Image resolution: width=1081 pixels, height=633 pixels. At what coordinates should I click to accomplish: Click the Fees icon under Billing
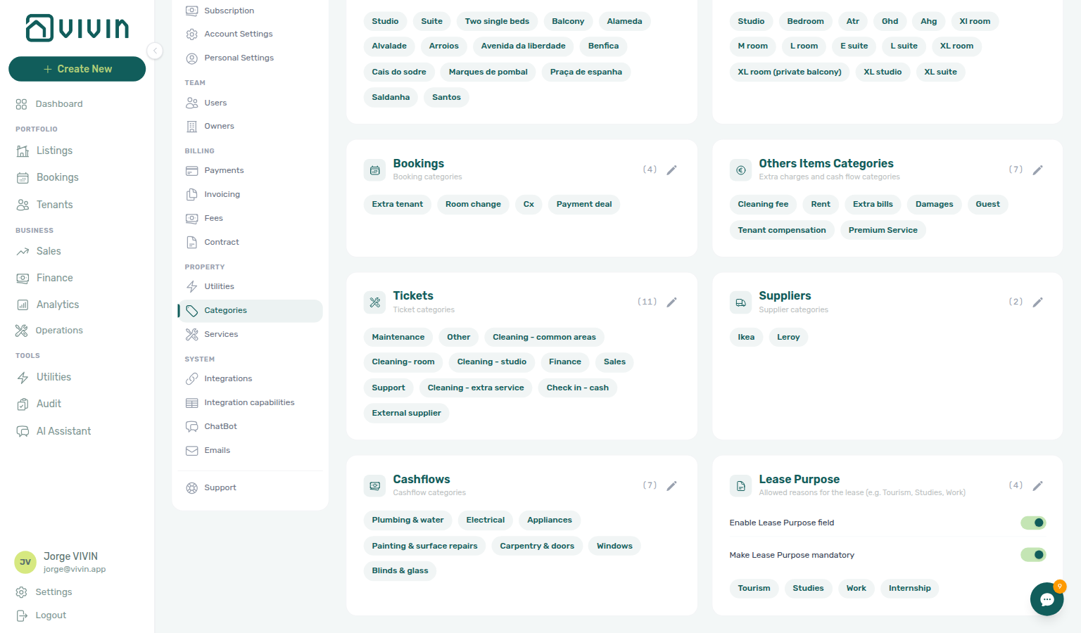pos(191,219)
